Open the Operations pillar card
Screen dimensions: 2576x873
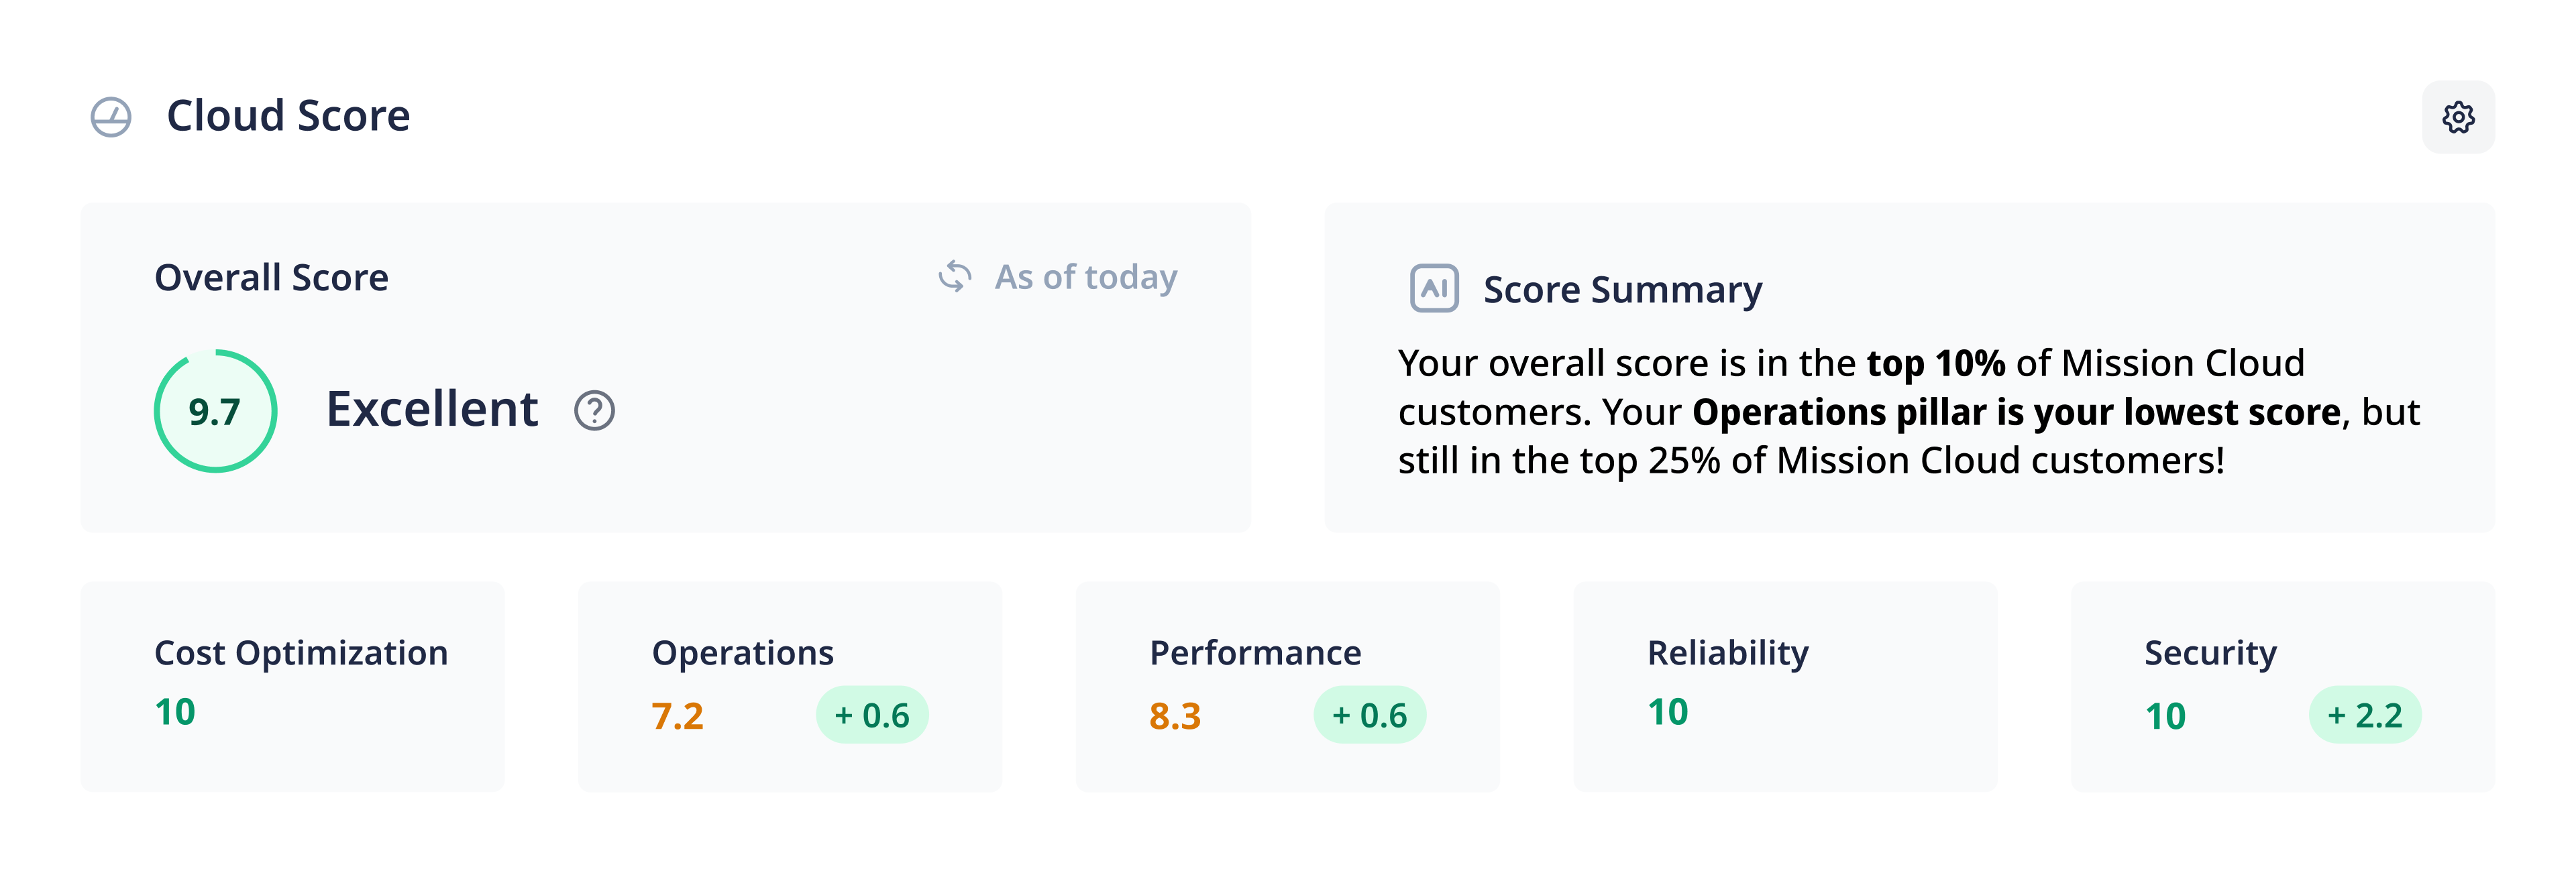pyautogui.click(x=789, y=686)
